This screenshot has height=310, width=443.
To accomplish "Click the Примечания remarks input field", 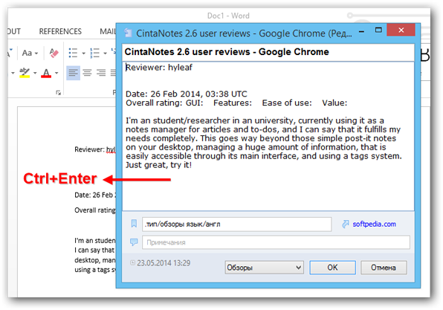I will (x=276, y=242).
